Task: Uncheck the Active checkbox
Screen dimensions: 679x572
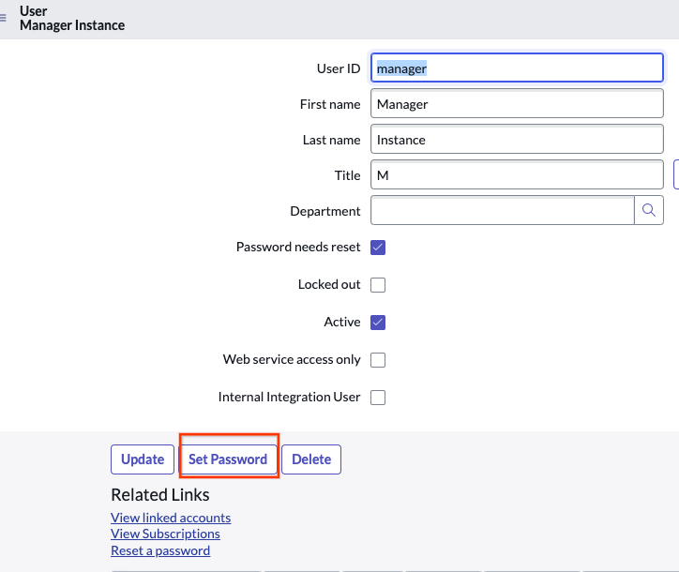Action: click(378, 323)
